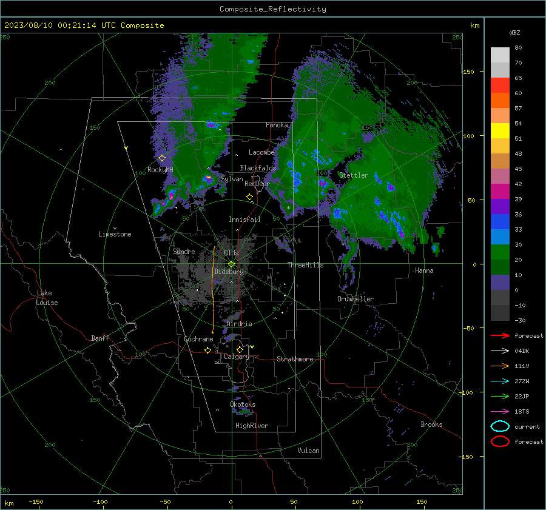Click the 'Innisfail' city label
Screen dimensions: 546x510
click(244, 220)
